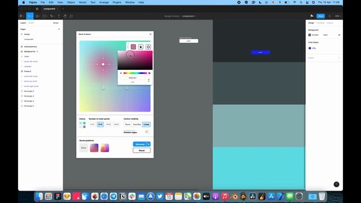Screen dimensions: 361x203
Task: Open the Frame tool dropdown arrow
Action: (x=39, y=16)
